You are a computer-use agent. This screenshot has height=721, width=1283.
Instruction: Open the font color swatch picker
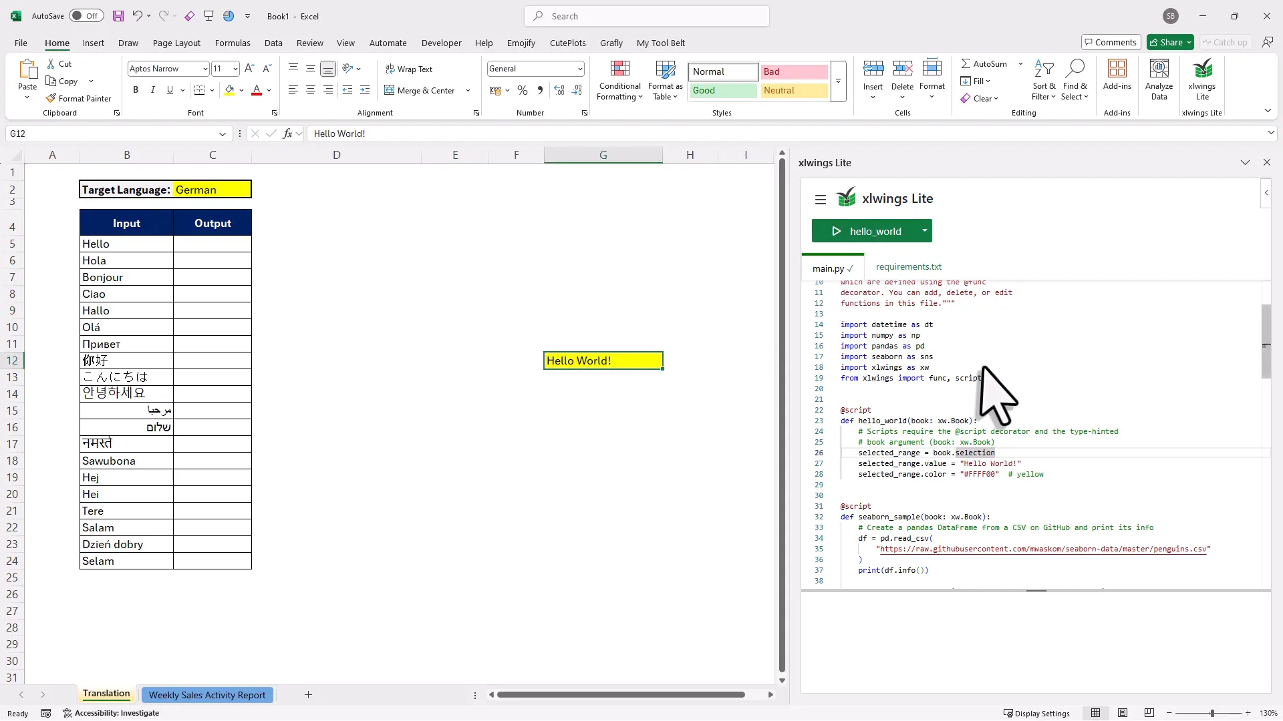(267, 90)
